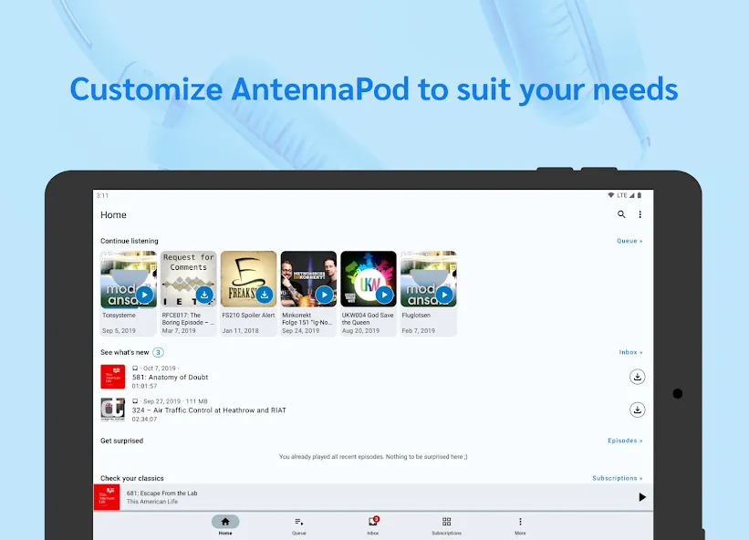The height and width of the screenshot is (540, 749).
Task: Open artwork of episode 324
Action: click(x=113, y=410)
